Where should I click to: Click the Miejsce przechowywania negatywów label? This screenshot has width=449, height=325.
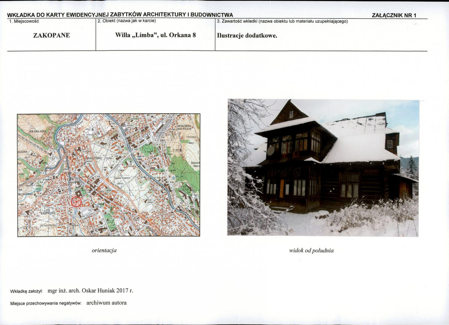(x=46, y=303)
